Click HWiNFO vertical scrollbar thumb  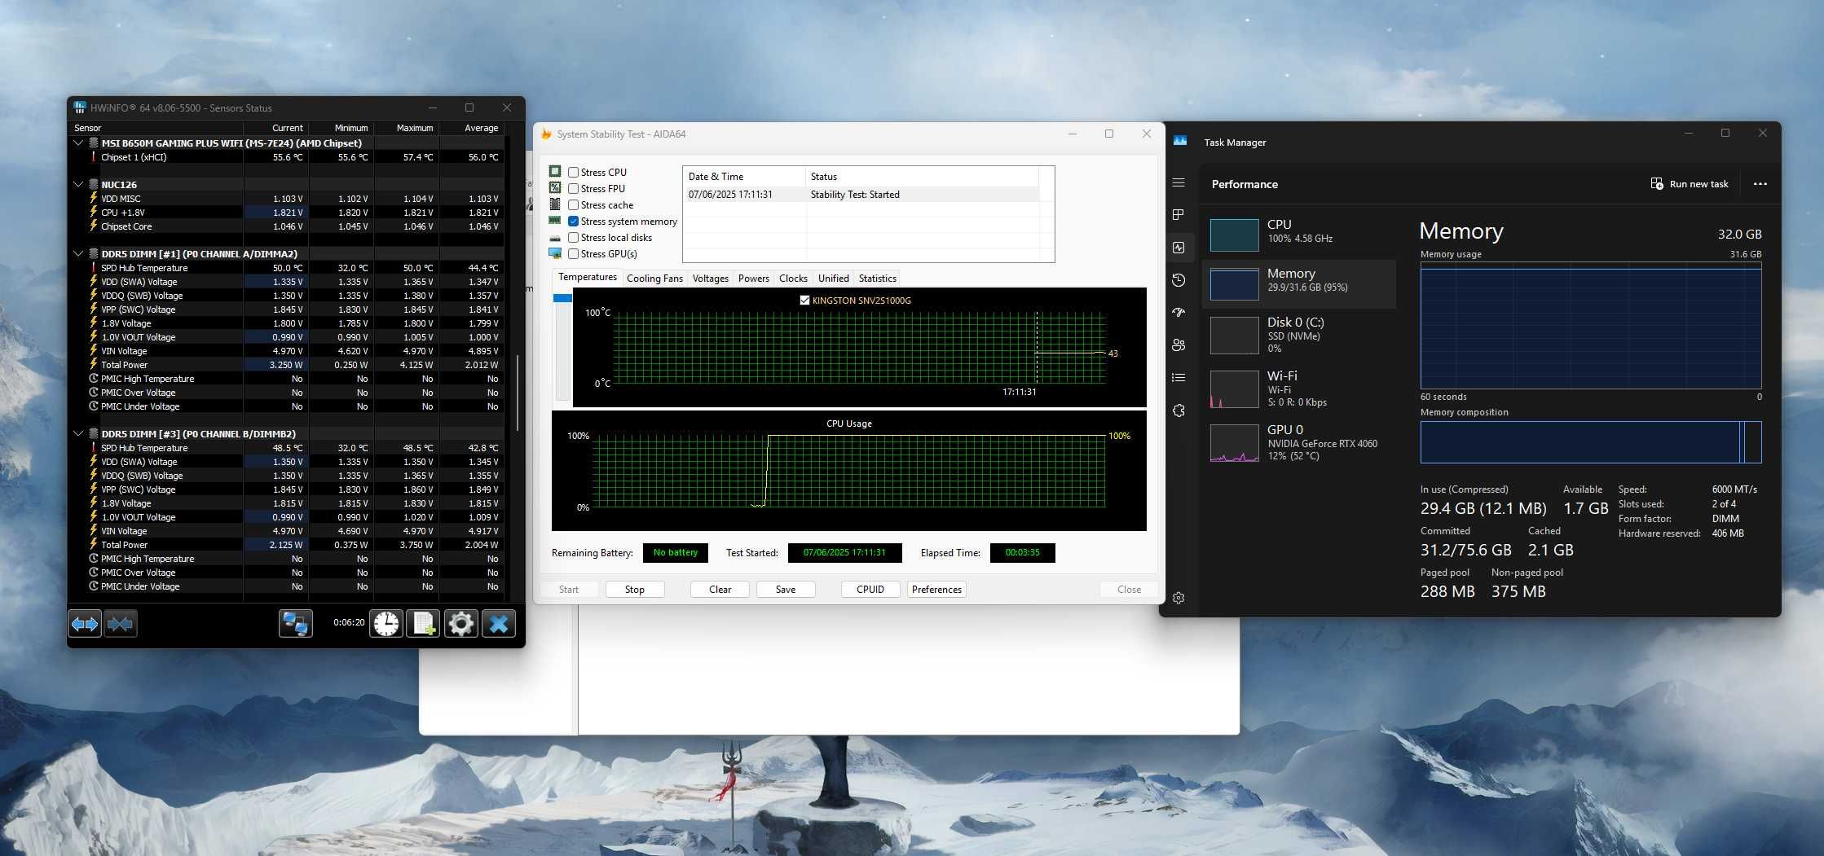coord(518,393)
